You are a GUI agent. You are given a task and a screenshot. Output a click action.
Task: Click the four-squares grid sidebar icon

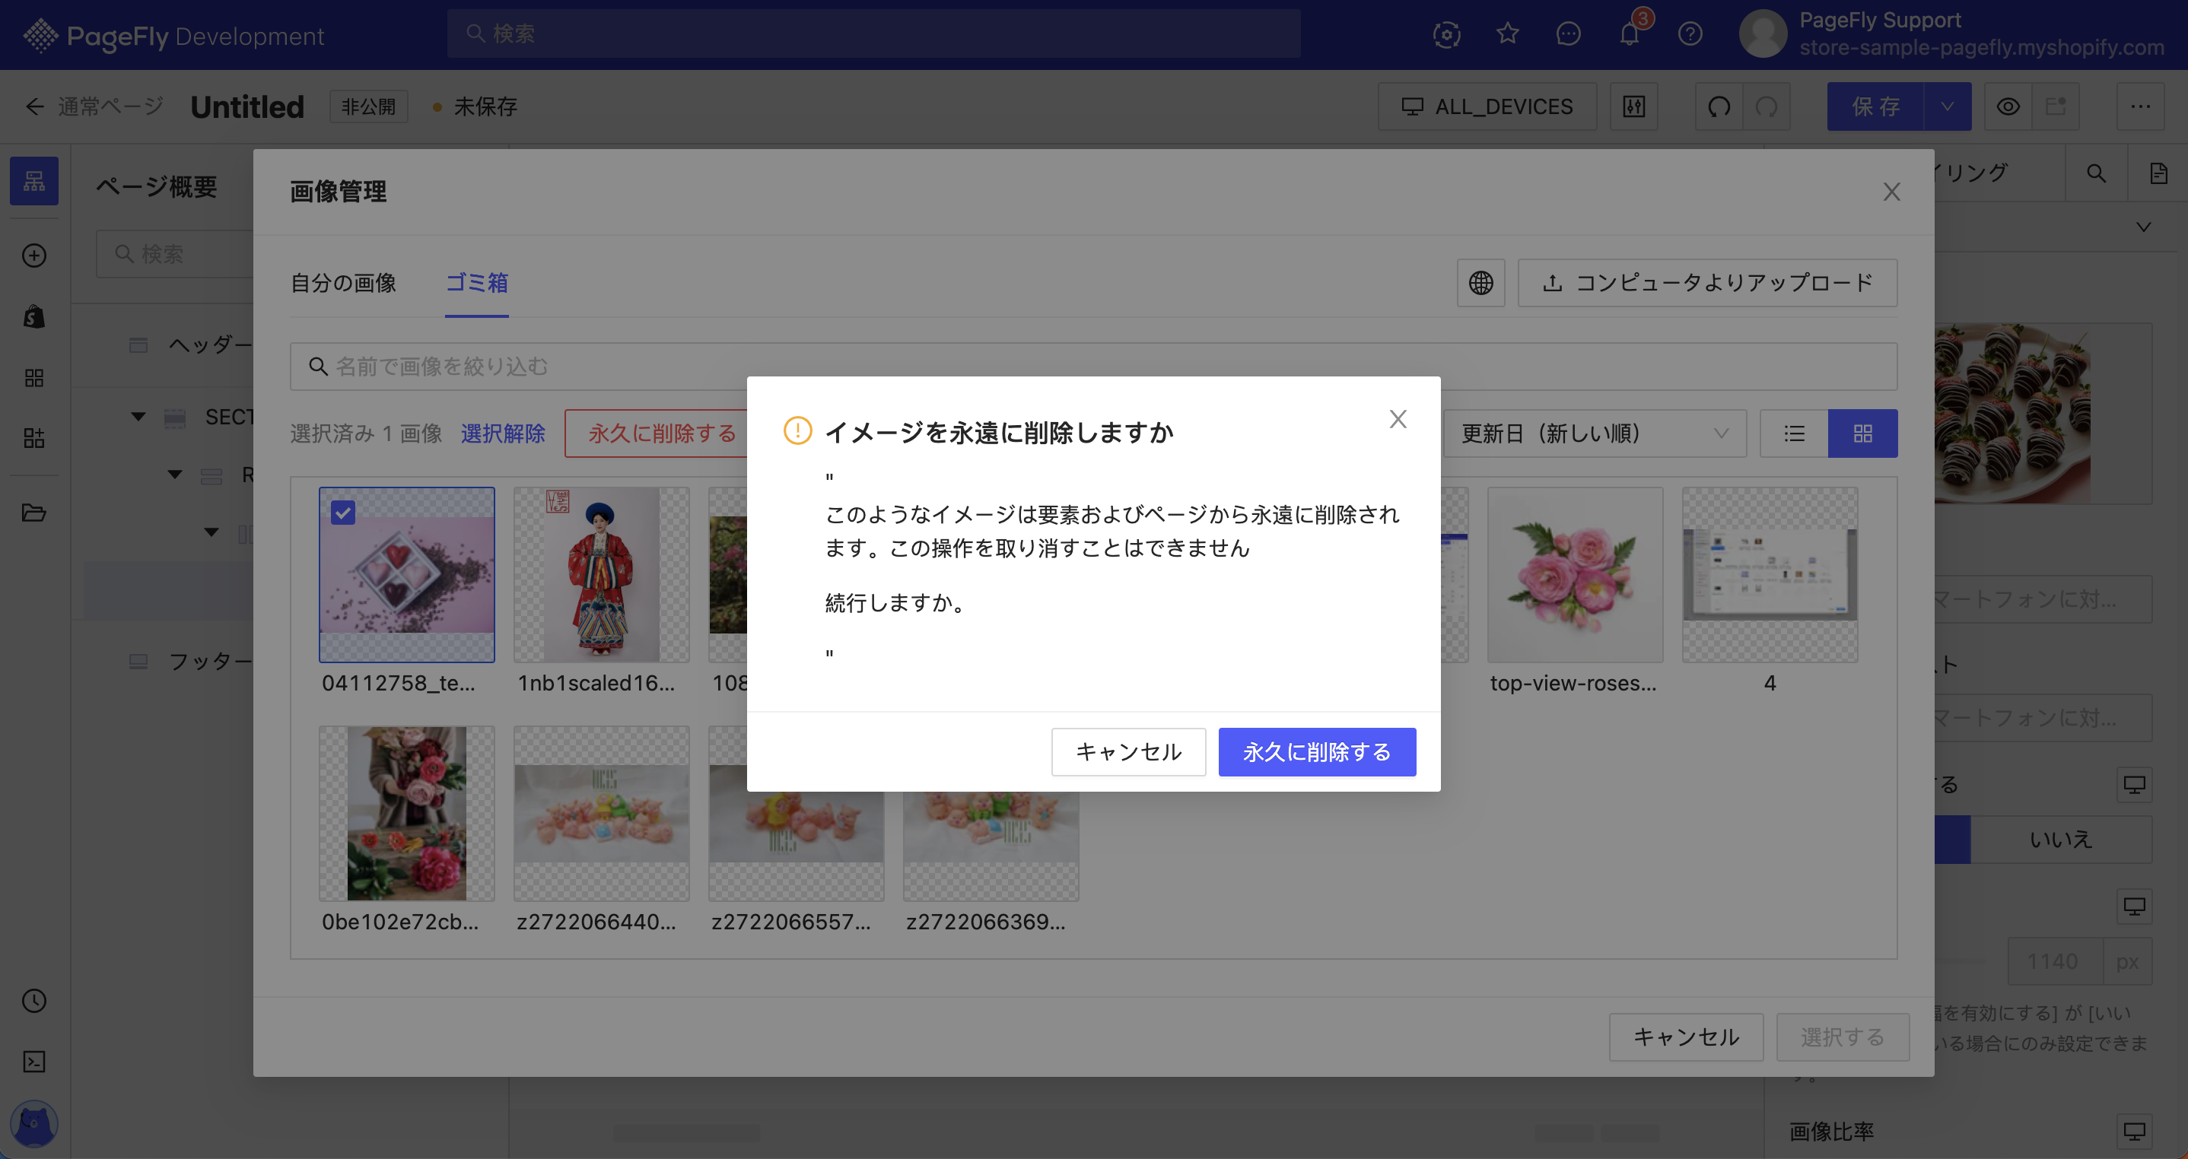click(x=34, y=377)
